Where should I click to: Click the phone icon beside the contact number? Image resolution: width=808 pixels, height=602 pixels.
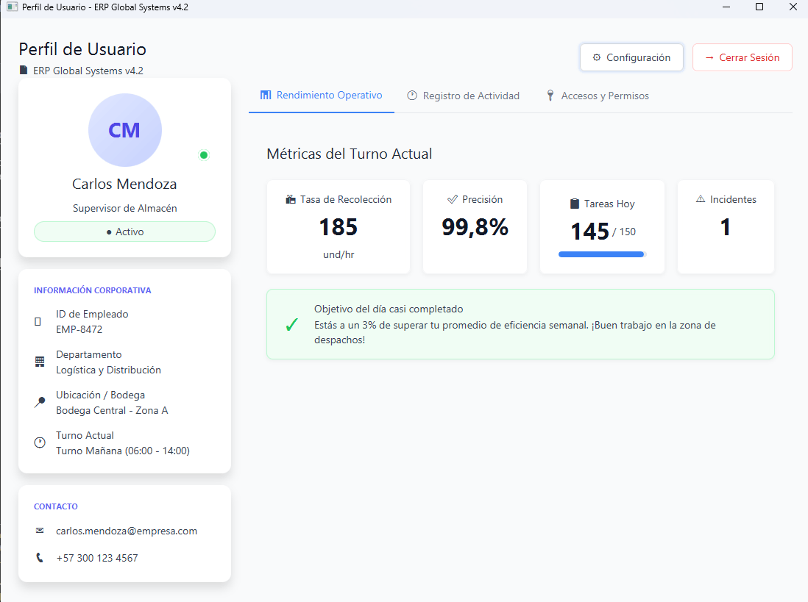(x=40, y=558)
